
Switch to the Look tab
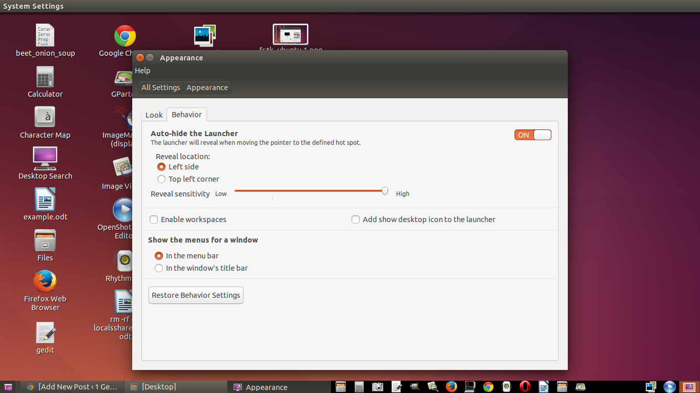(154, 115)
